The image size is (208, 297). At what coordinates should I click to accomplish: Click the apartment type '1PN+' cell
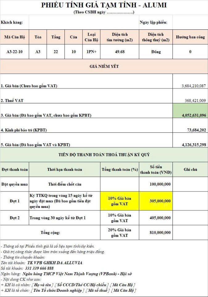tap(91, 52)
